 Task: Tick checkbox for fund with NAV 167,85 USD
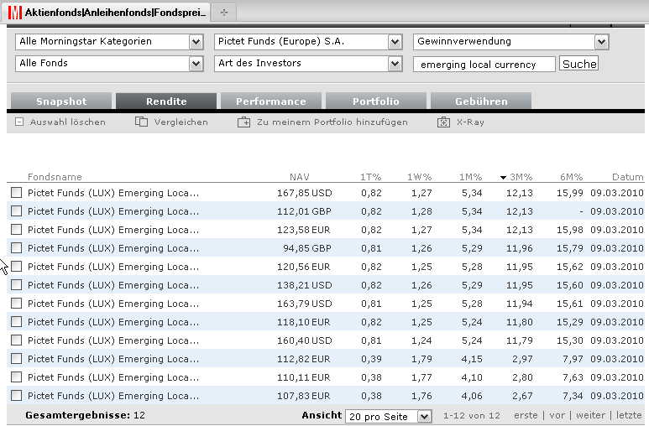pos(16,192)
